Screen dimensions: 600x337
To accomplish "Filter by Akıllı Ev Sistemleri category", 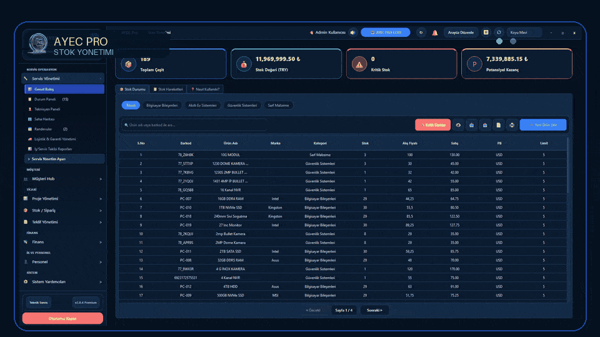I will pos(202,105).
